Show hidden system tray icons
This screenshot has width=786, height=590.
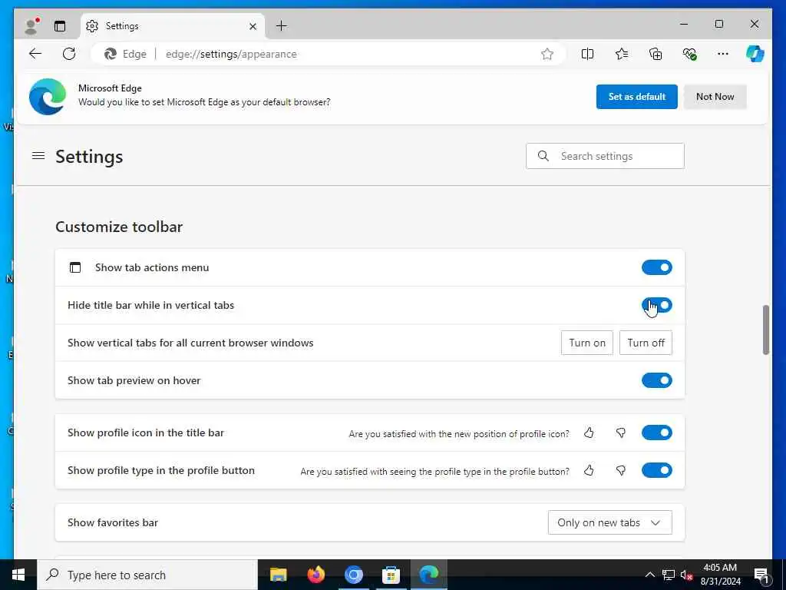point(649,575)
